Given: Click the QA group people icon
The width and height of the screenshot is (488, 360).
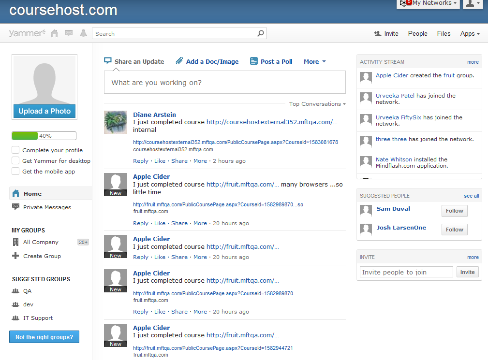Looking at the screenshot, I should tap(15, 291).
